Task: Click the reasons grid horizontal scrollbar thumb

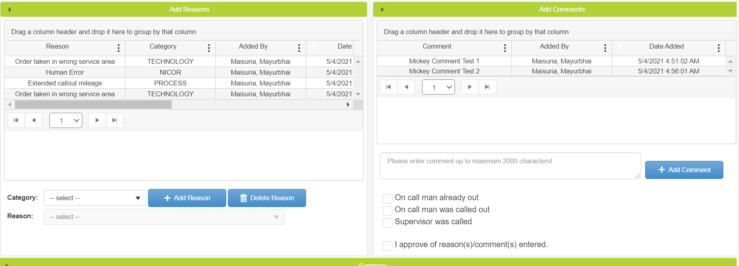Action: (x=93, y=105)
